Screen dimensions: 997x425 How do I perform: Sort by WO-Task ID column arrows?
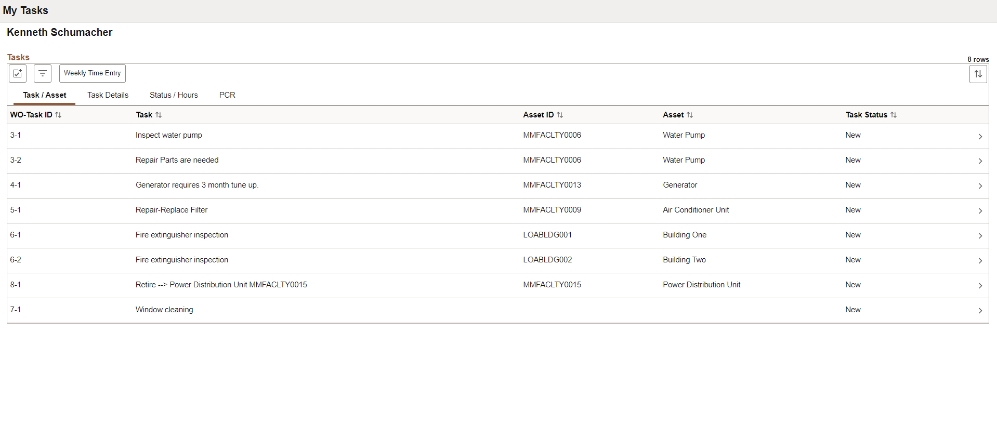coord(58,115)
